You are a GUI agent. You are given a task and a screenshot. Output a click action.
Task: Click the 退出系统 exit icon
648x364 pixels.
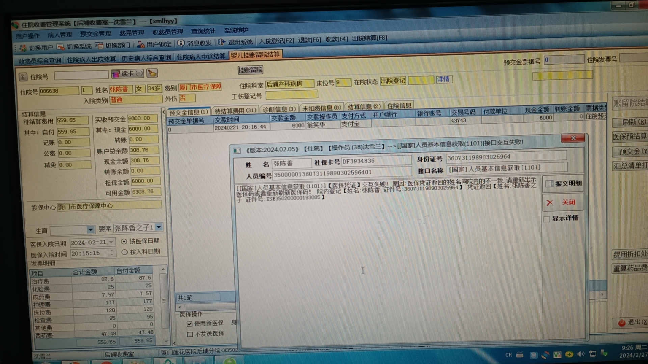click(222, 42)
